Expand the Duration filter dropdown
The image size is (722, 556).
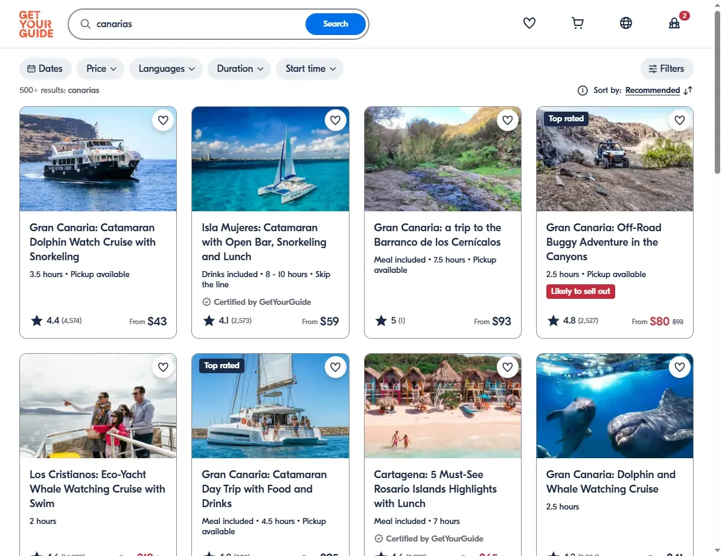point(240,69)
